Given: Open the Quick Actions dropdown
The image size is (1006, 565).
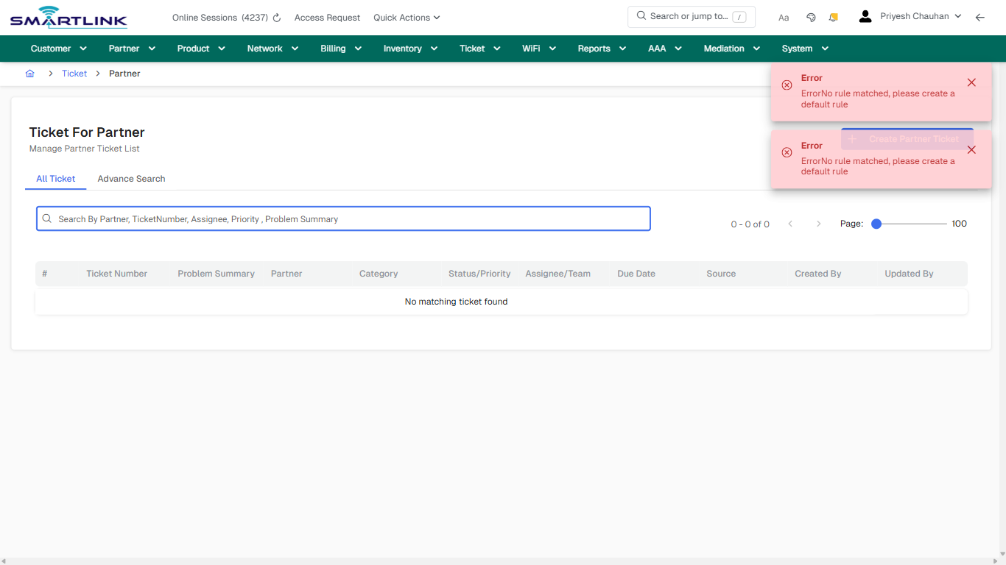Looking at the screenshot, I should [x=406, y=17].
